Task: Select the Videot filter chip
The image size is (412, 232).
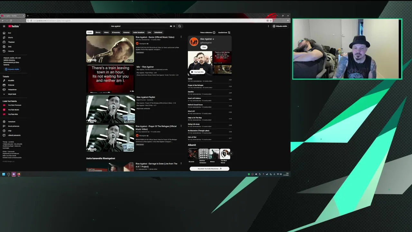Action: coord(106,32)
